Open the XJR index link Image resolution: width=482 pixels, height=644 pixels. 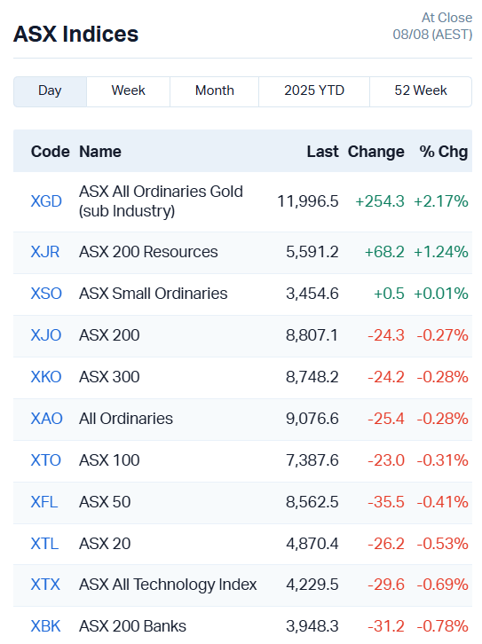45,252
